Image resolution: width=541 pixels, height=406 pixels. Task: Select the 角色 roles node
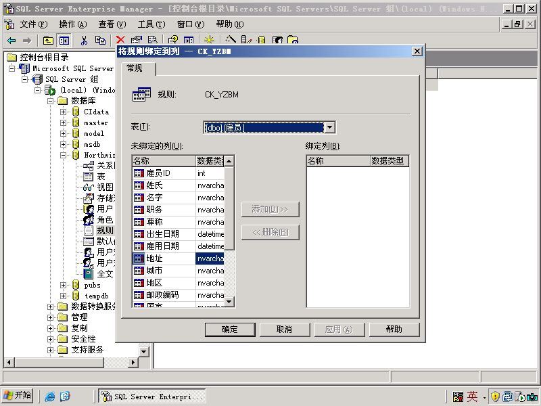tap(105, 219)
